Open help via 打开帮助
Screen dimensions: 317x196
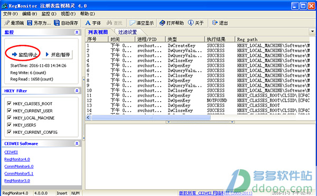pos(171,23)
